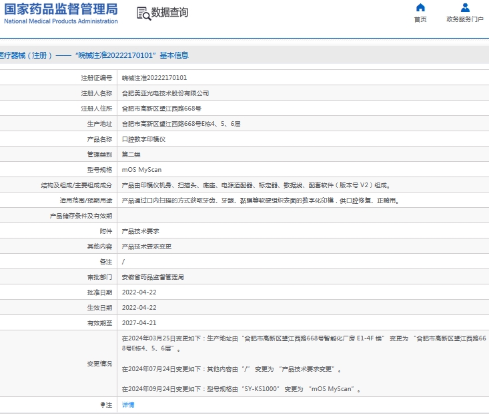Click the attachment value 产品技术要求

click(x=140, y=231)
